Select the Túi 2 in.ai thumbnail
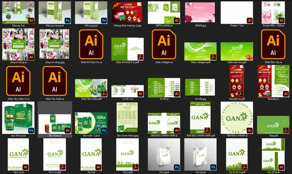Image resolution: width=292 pixels, height=174 pixels. tap(18, 154)
